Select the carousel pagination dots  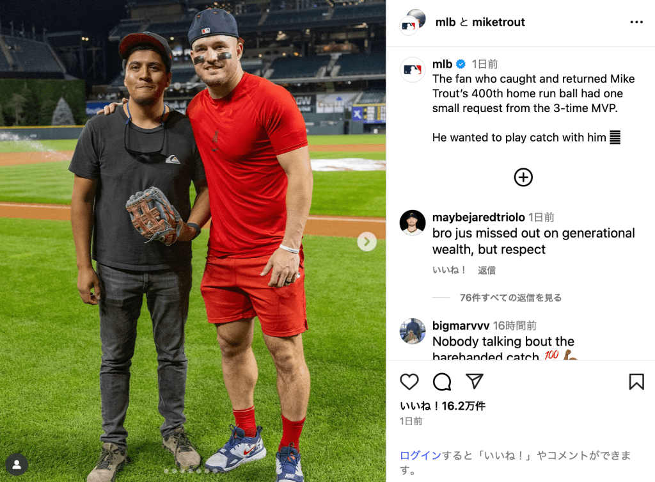[191, 471]
